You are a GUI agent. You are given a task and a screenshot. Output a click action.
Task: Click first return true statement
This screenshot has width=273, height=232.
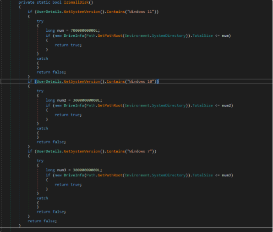[68, 45]
